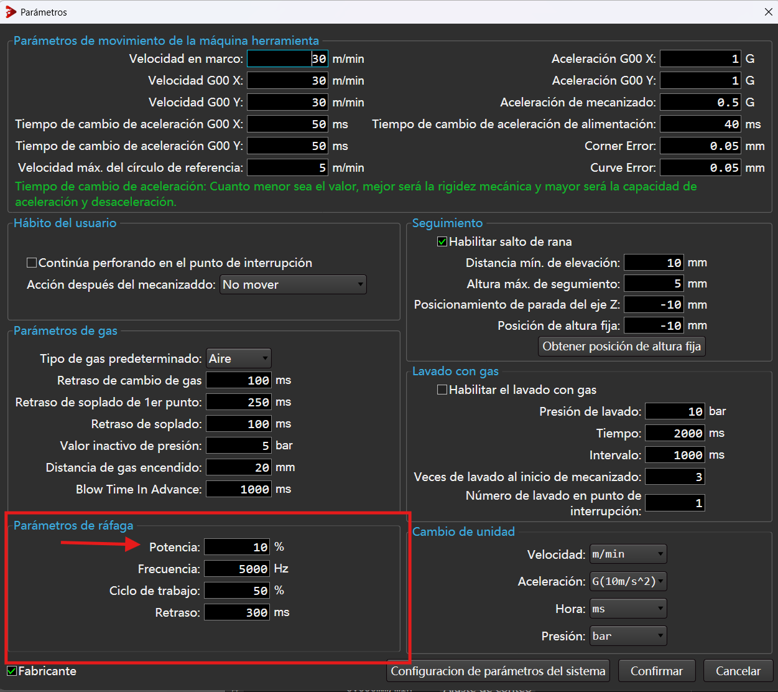Click Obtener posición de altura fija button
Screen dimensions: 778x692
(622, 346)
